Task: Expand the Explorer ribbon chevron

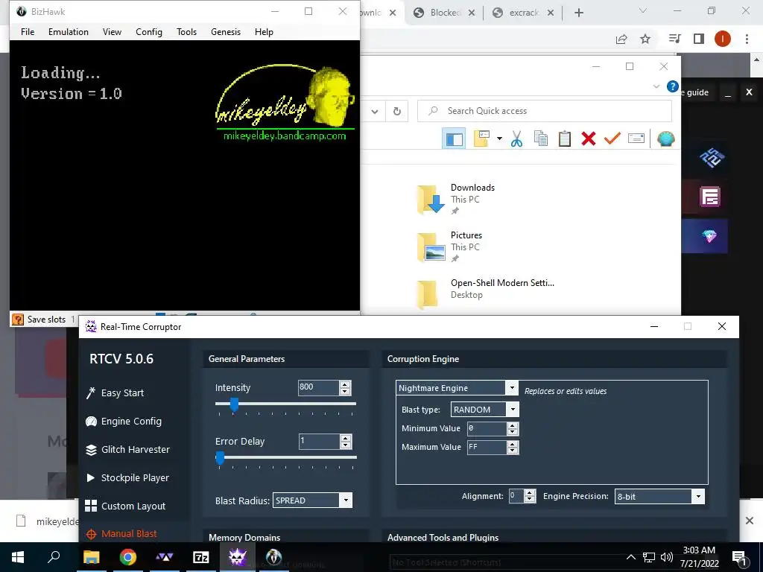Action: pos(656,86)
